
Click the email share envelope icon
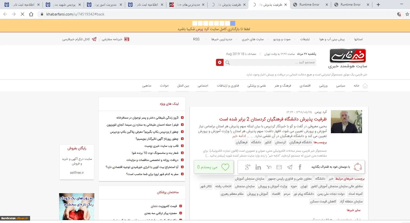[x=279, y=167]
